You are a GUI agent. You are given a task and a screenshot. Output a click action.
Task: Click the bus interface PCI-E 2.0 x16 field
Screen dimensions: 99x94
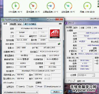[x=50, y=51]
